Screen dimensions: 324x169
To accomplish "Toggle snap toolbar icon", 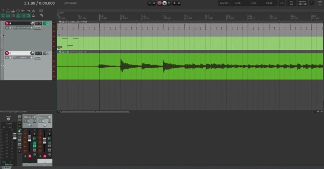I will 28,16.
